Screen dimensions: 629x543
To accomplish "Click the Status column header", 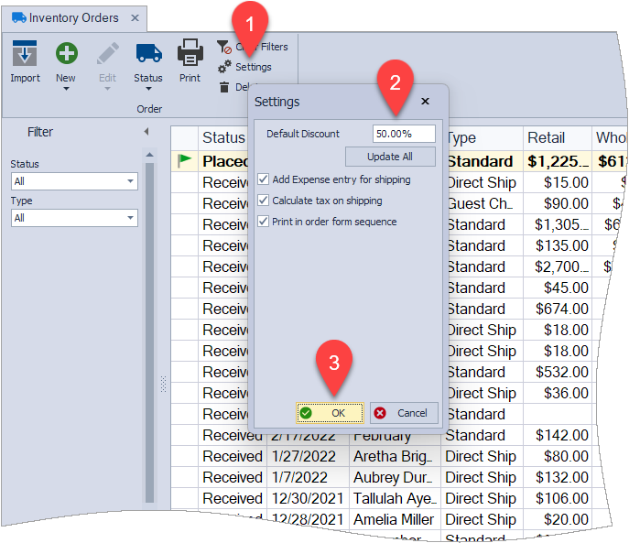I will coord(223,137).
